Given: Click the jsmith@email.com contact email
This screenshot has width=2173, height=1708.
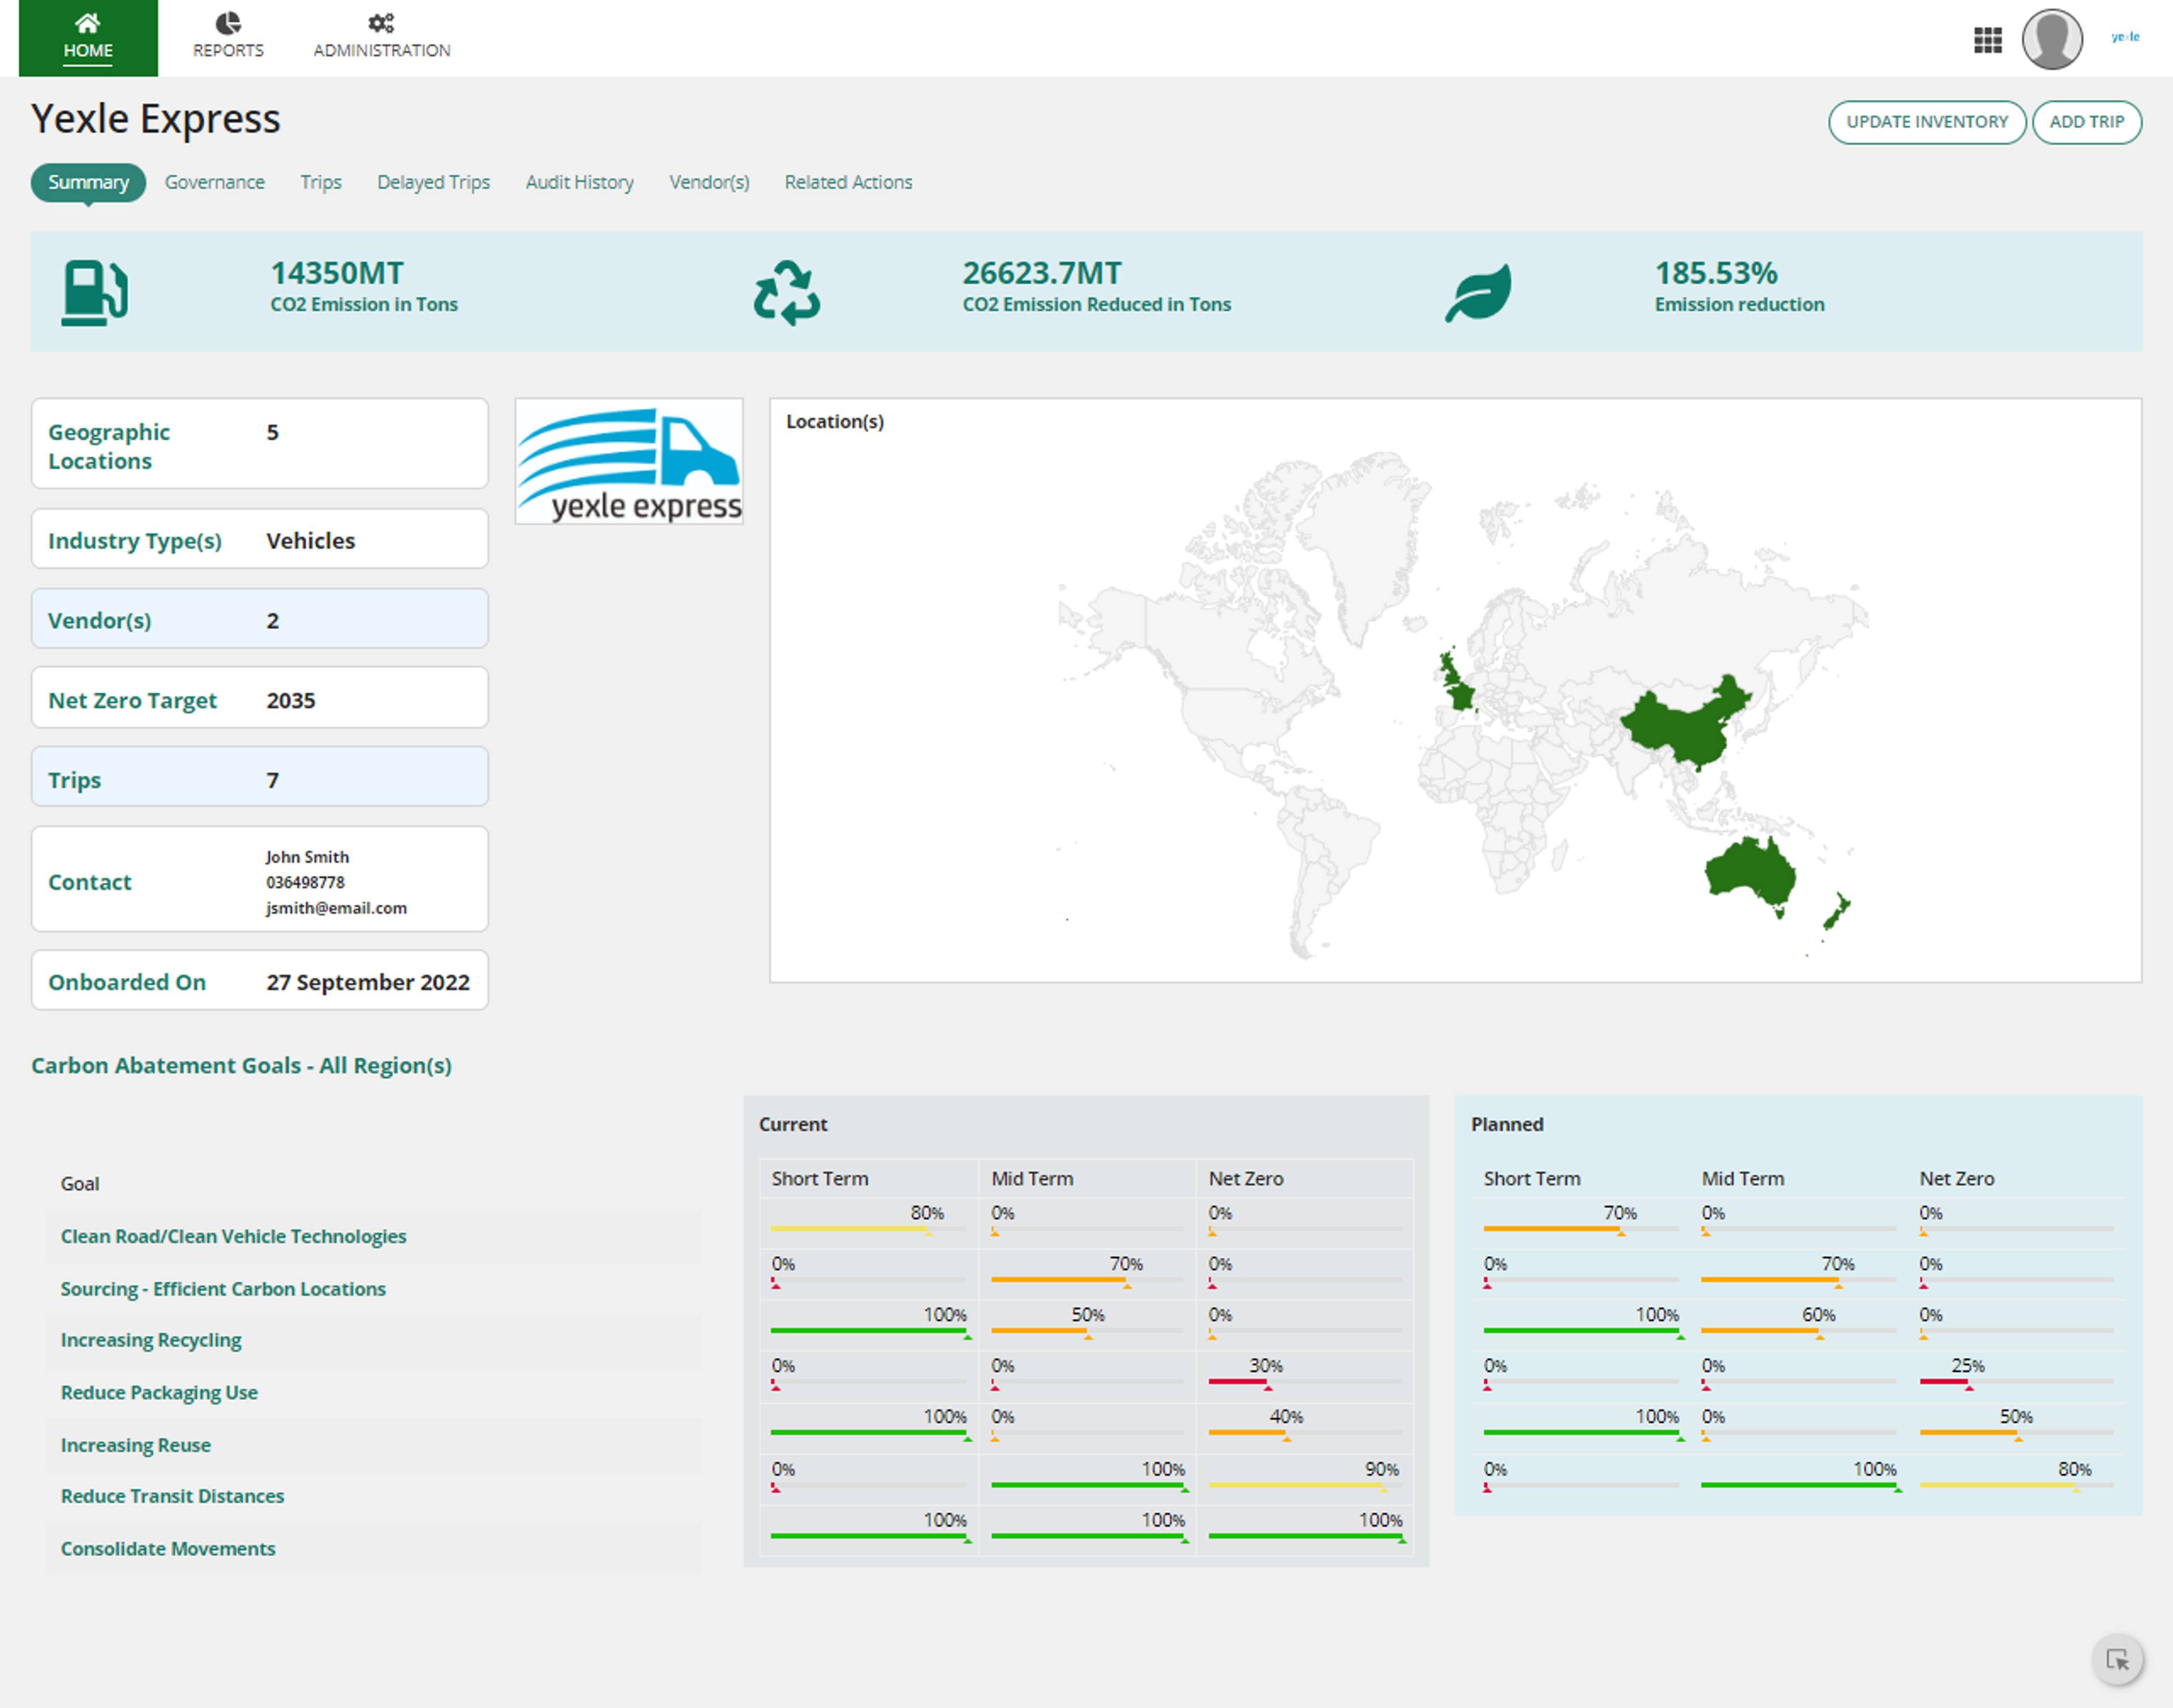Looking at the screenshot, I should pos(336,908).
